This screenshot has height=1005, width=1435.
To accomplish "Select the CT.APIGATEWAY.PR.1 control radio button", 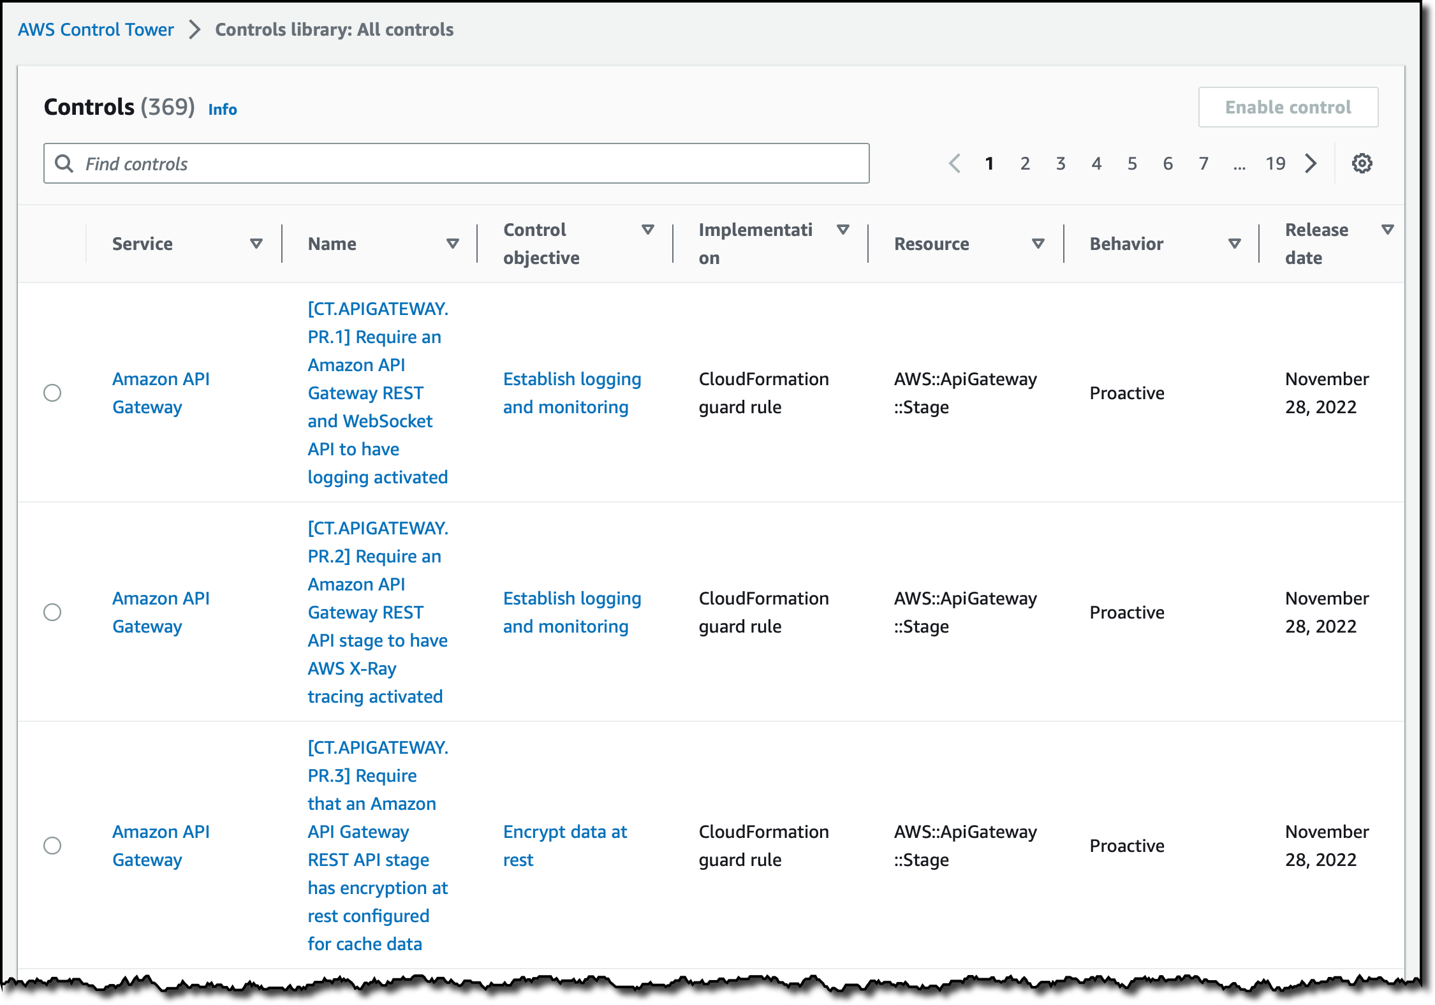I will (52, 393).
